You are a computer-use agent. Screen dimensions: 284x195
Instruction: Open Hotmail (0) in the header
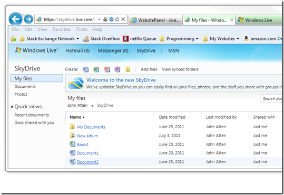(x=77, y=51)
